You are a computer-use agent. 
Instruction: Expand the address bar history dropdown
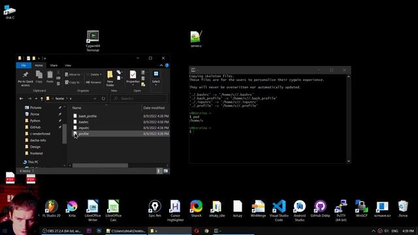[95, 99]
